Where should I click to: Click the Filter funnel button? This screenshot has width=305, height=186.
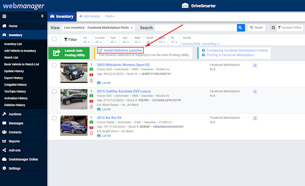pos(70,39)
